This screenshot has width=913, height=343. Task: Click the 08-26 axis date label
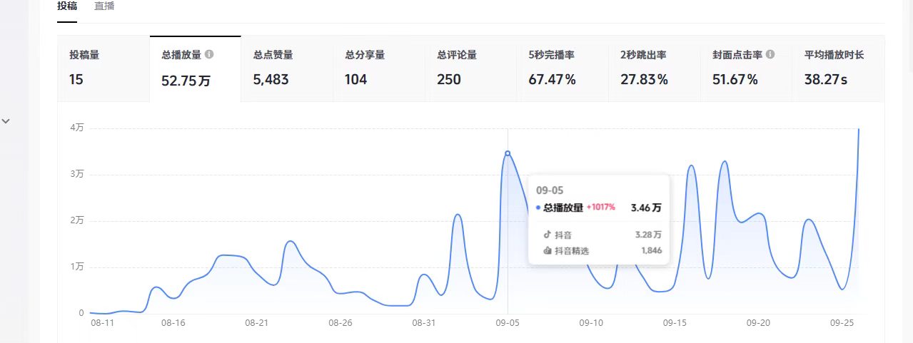(341, 323)
